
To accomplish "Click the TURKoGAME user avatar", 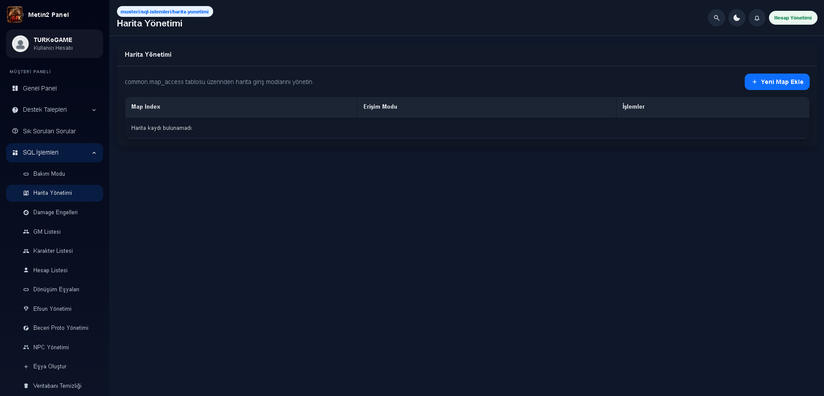I will click(20, 44).
